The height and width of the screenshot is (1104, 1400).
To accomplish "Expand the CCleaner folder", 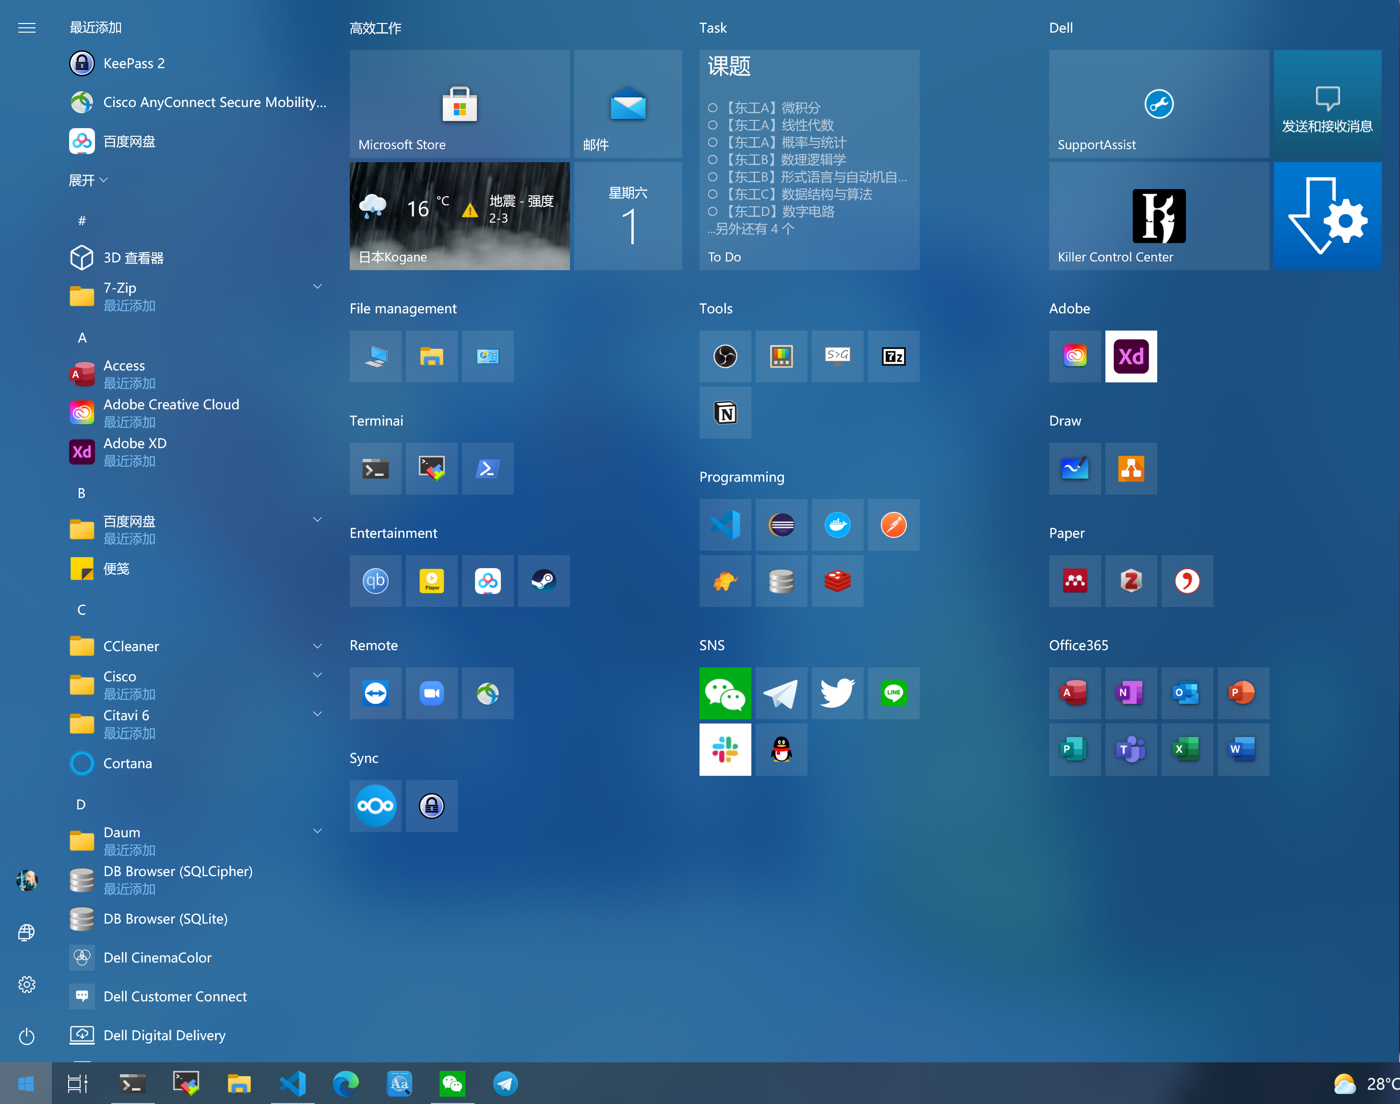I will 317,646.
